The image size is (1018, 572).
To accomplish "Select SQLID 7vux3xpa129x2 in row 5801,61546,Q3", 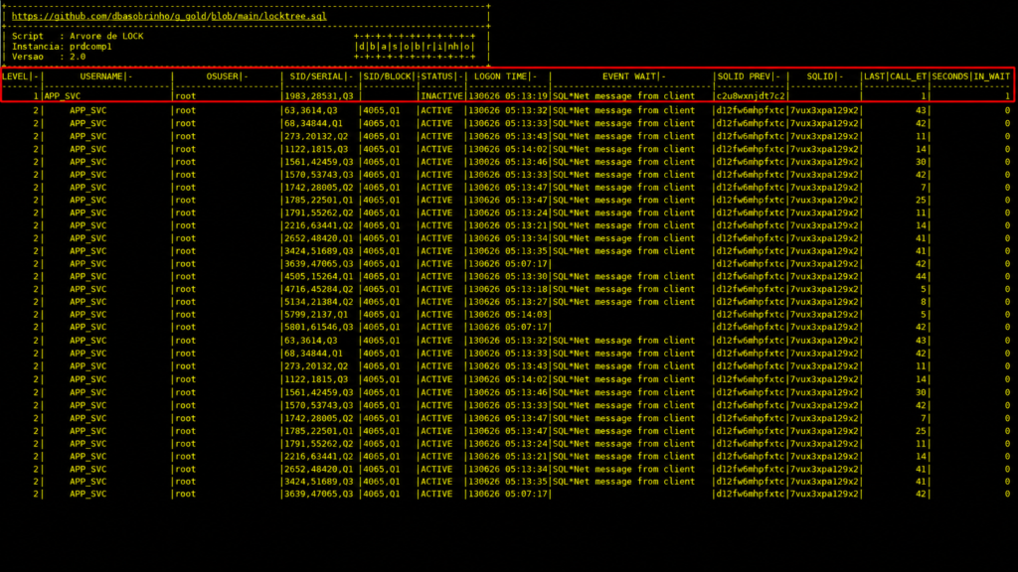I will [824, 327].
